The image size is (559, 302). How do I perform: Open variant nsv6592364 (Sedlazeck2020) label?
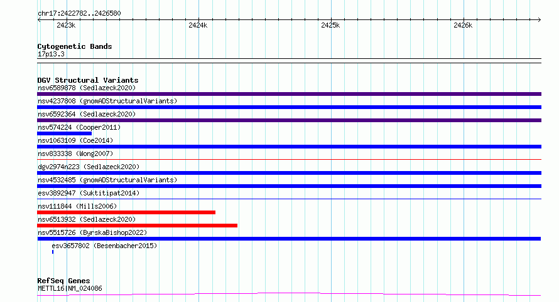pyautogui.click(x=87, y=114)
